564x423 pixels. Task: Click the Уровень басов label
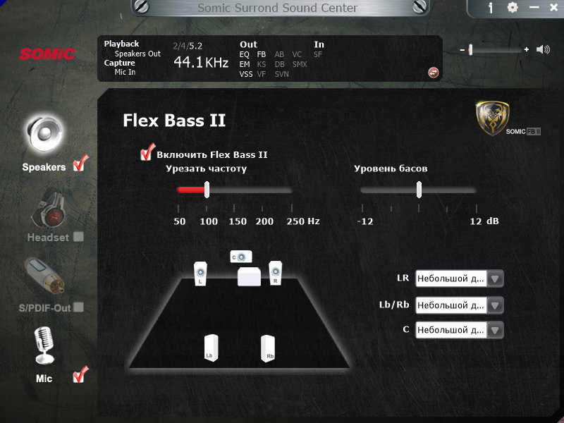[x=391, y=168]
